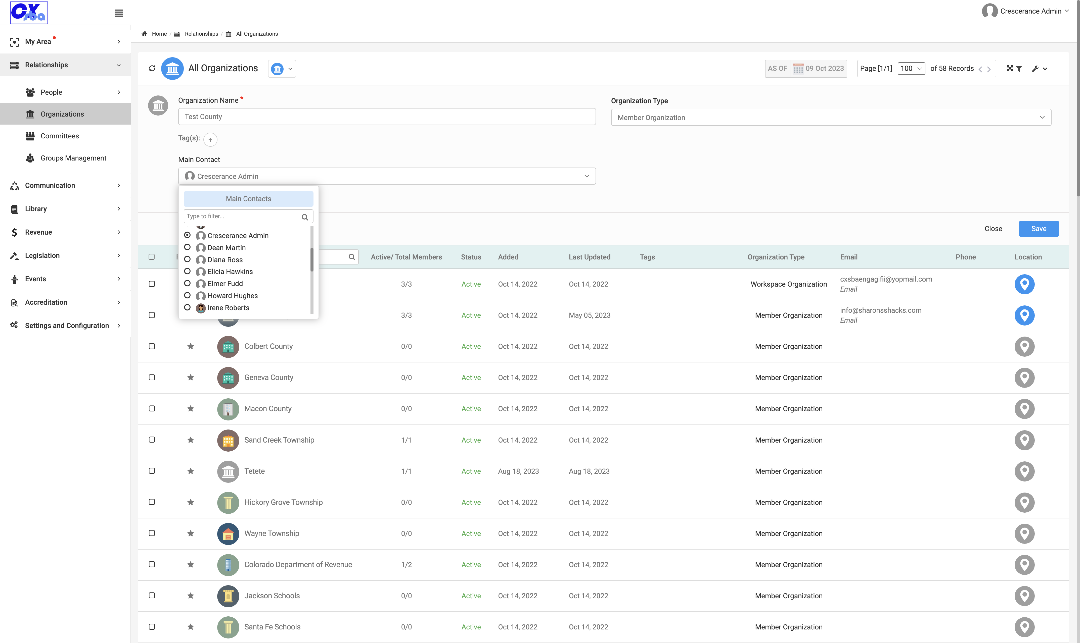Click the star for Tetete
Screen dimensions: 1080x643
[190, 471]
